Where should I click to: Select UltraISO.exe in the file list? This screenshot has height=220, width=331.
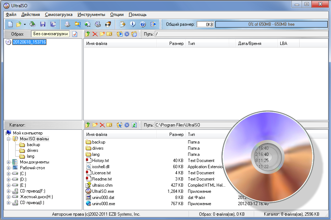click(103, 191)
